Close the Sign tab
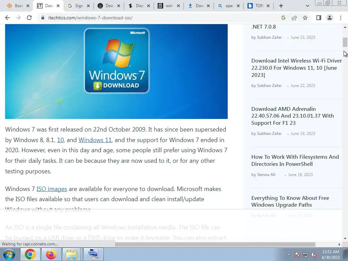The image size is (348, 261). tap(88, 6)
